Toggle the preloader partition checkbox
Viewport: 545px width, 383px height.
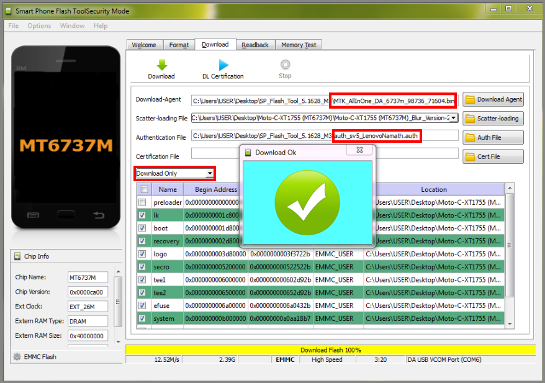tap(142, 202)
